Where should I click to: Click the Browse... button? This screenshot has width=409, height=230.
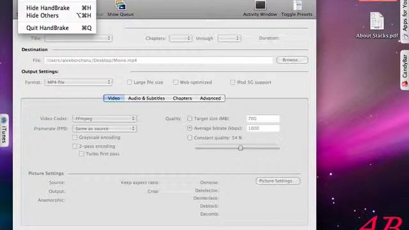coord(292,60)
